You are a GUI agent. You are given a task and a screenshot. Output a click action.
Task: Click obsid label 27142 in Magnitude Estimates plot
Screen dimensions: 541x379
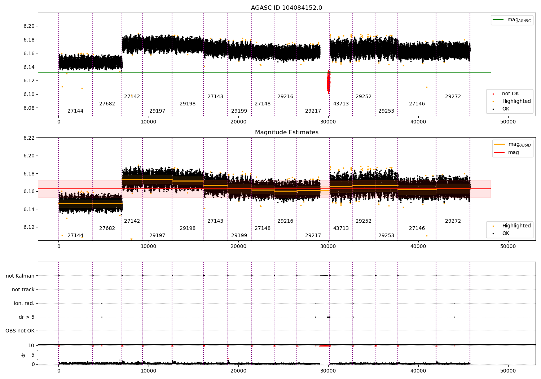132,221
